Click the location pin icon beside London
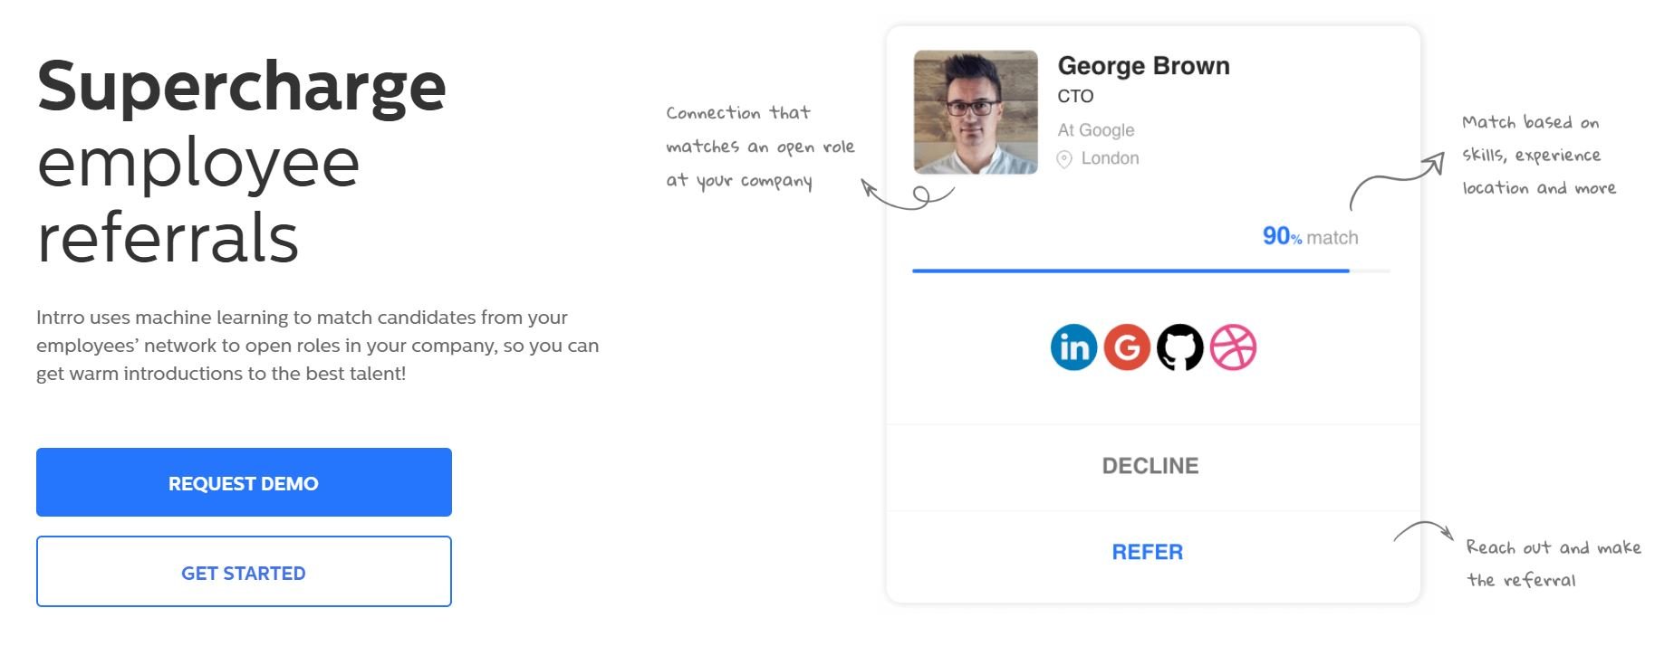The width and height of the screenshot is (1674, 646). pos(1064,159)
